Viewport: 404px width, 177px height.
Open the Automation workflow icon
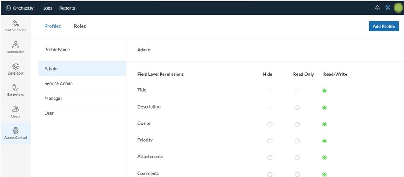15,45
